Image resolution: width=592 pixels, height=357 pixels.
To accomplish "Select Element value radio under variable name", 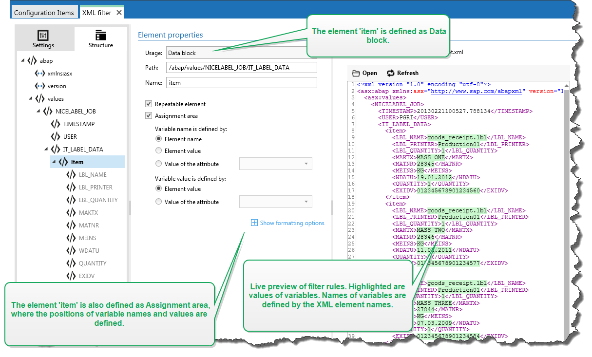I will click(158, 151).
